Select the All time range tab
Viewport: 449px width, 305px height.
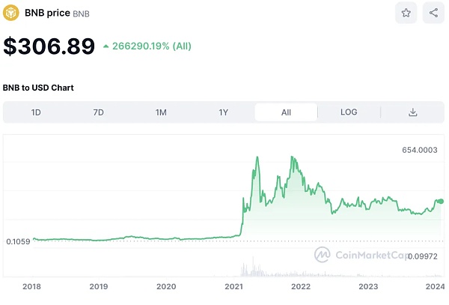pyautogui.click(x=286, y=112)
